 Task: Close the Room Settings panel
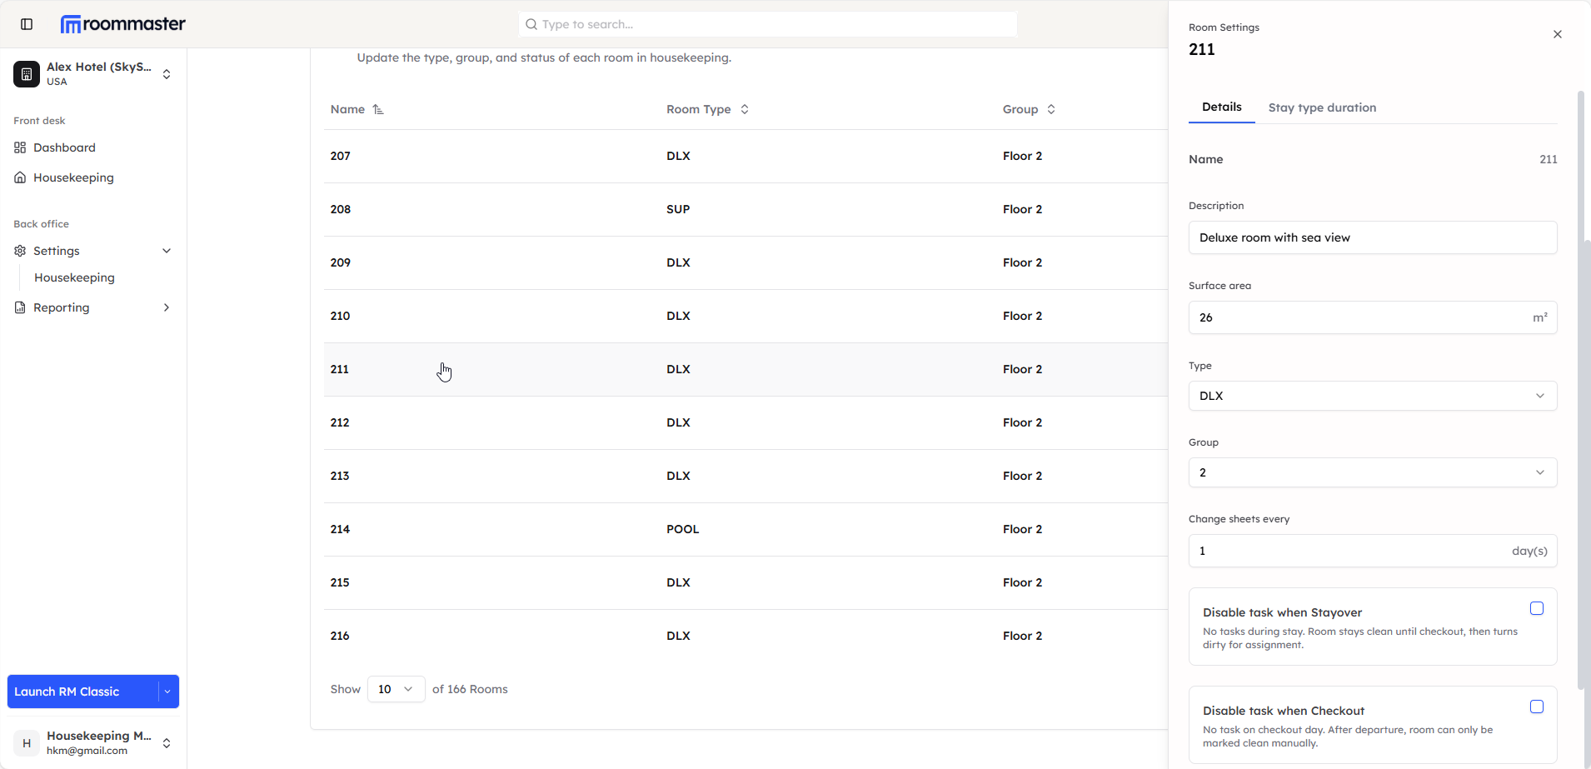(x=1557, y=34)
